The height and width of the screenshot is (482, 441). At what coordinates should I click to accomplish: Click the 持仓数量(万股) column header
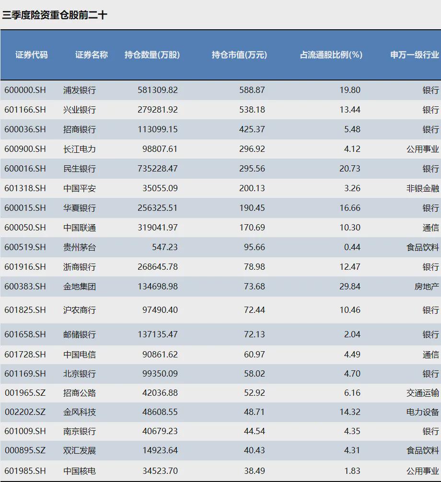pos(152,55)
